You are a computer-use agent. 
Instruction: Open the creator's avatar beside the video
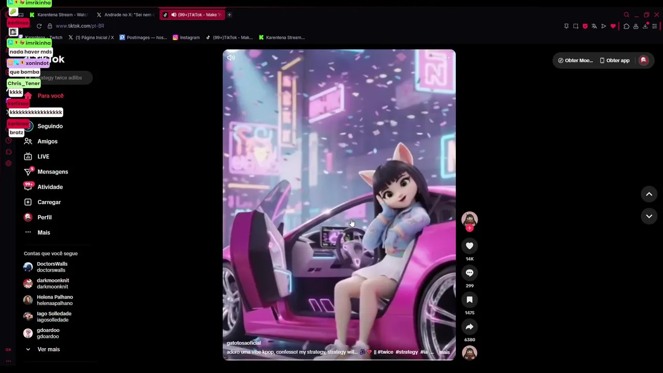pyautogui.click(x=469, y=219)
